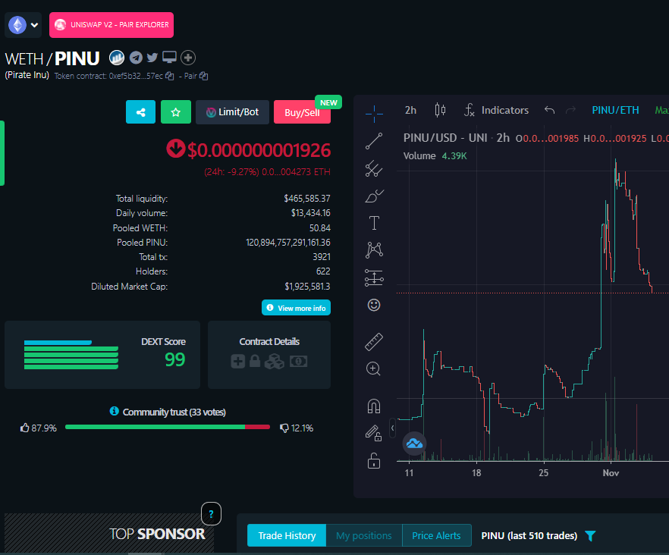
Task: Vote thumbs up for community trust
Action: (x=25, y=428)
